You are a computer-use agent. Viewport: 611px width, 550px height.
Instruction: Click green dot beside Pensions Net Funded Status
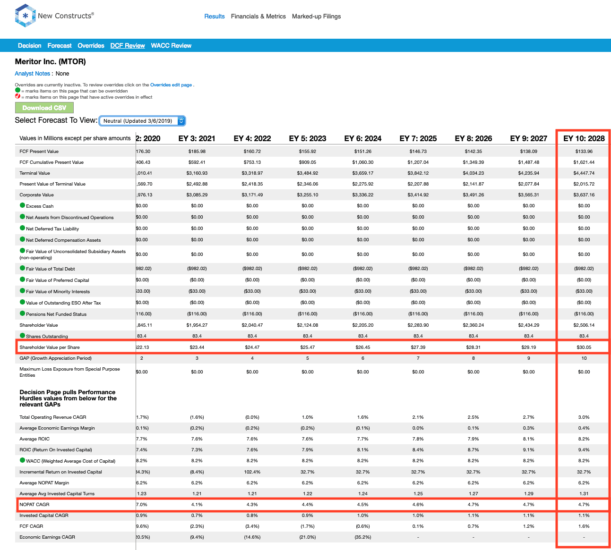[x=22, y=313]
